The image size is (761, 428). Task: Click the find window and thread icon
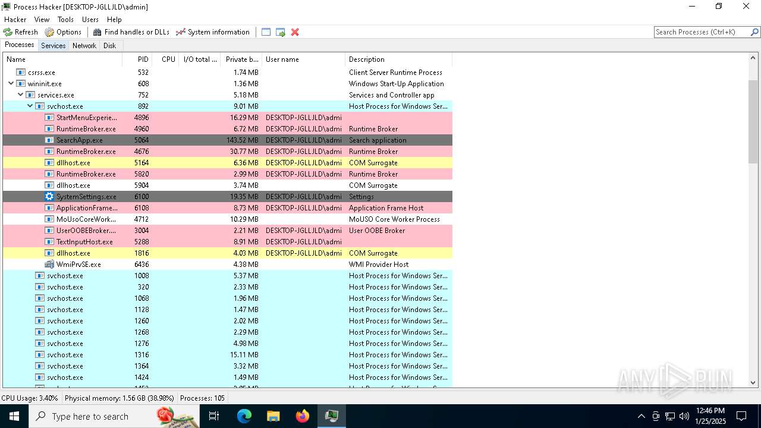click(281, 32)
